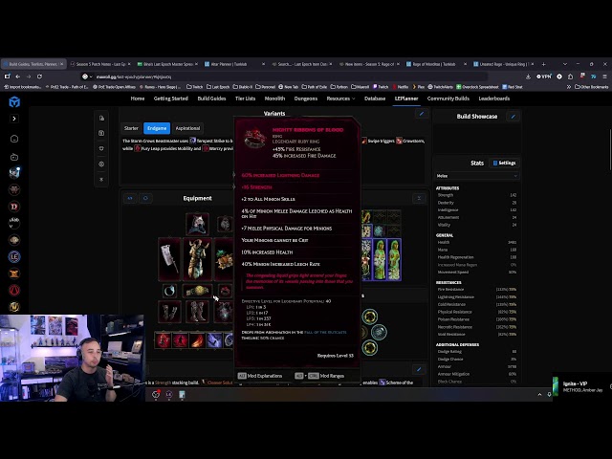Select the Aspirational variant
The image size is (612, 459).
187,128
